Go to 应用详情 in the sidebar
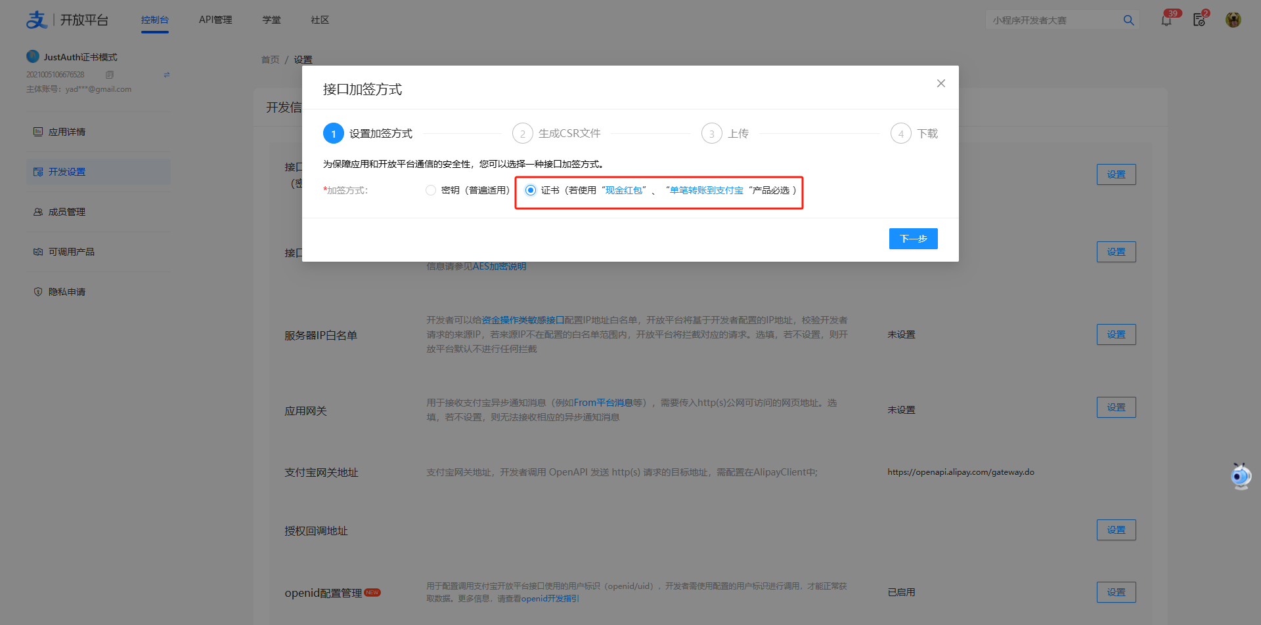Viewport: 1261px width, 625px height. pyautogui.click(x=67, y=132)
